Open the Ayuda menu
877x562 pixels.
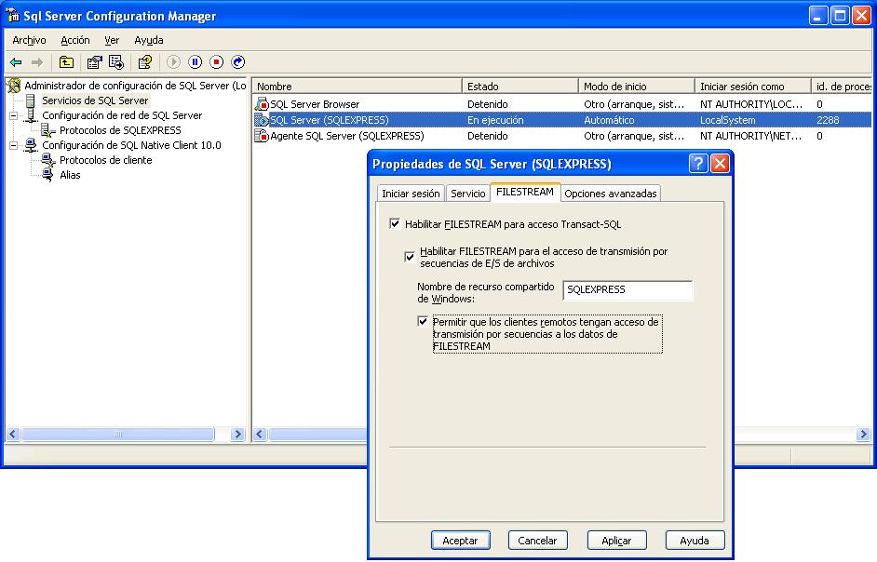tap(149, 40)
